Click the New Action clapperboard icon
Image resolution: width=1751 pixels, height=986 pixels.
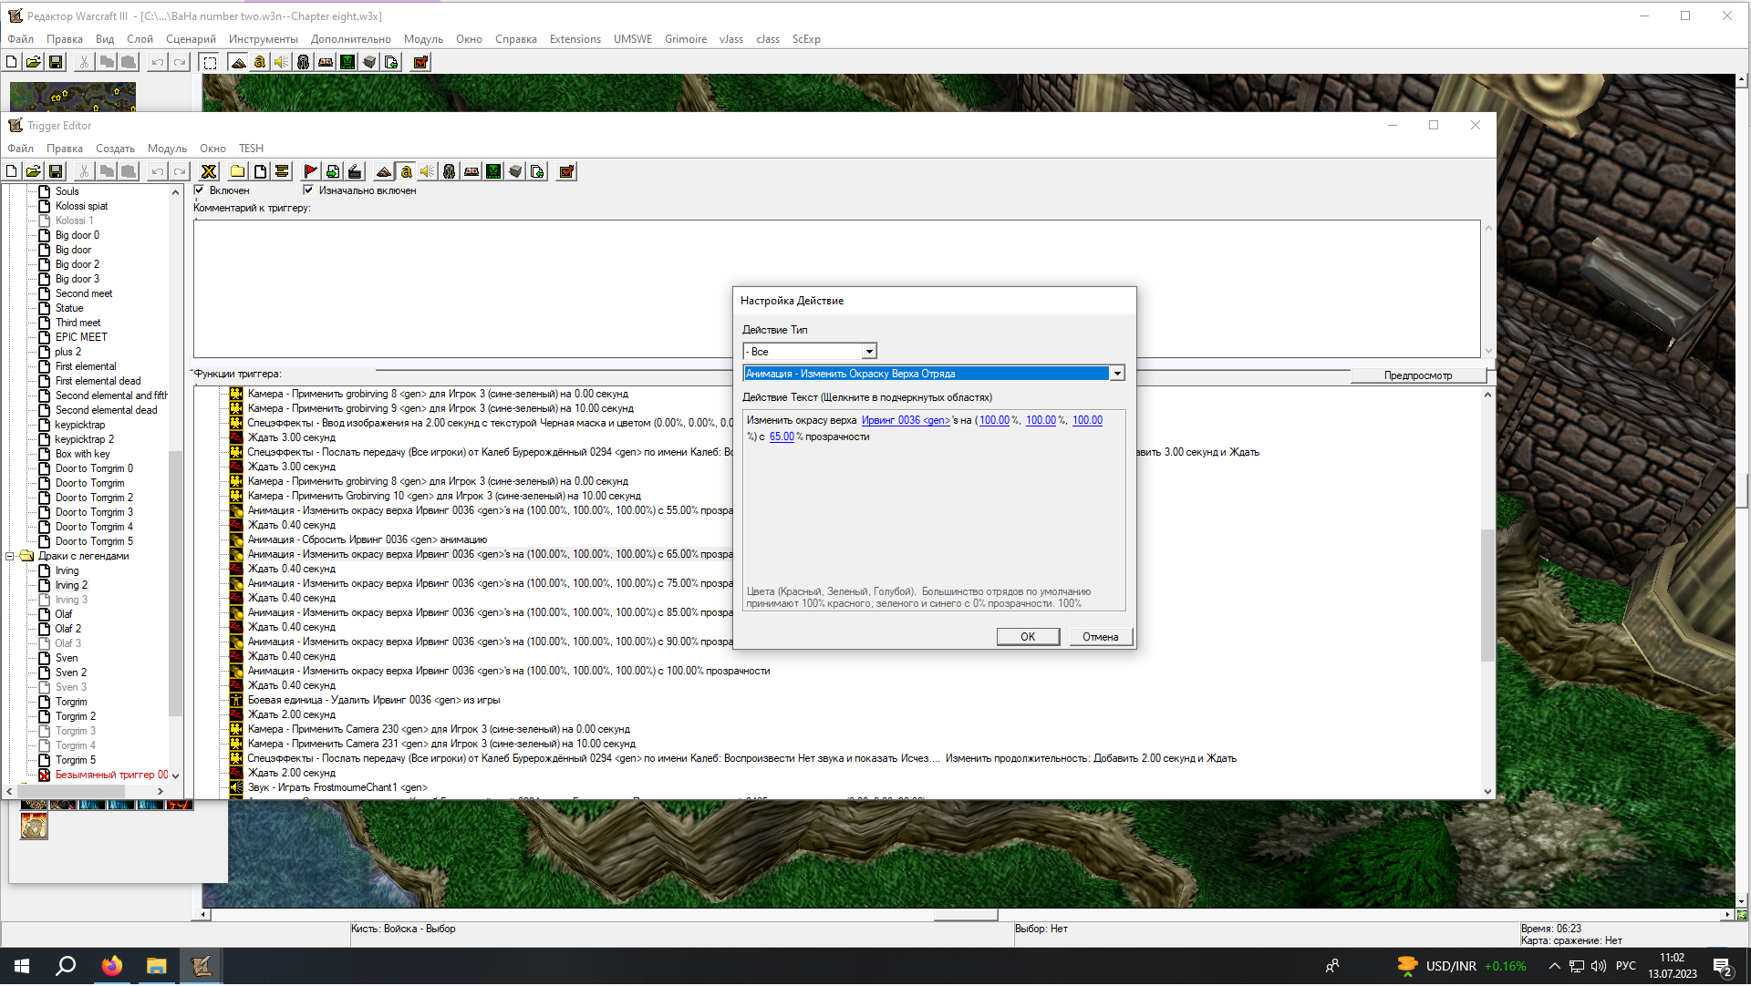tap(355, 172)
